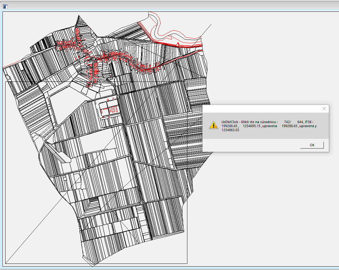Click the yellow warning triangle in the dialog
Viewport: 339px width, 270px height.
pos(214,125)
